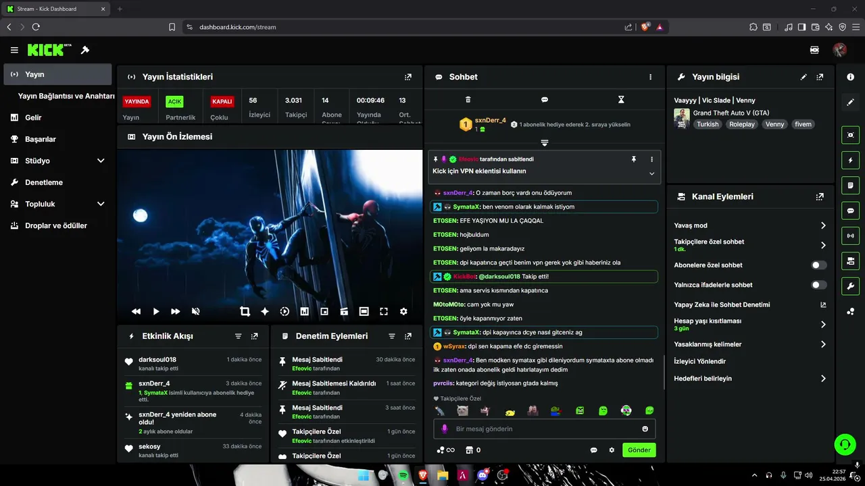Click the crop icon in the preview controls
The height and width of the screenshot is (486, 865).
245,311
